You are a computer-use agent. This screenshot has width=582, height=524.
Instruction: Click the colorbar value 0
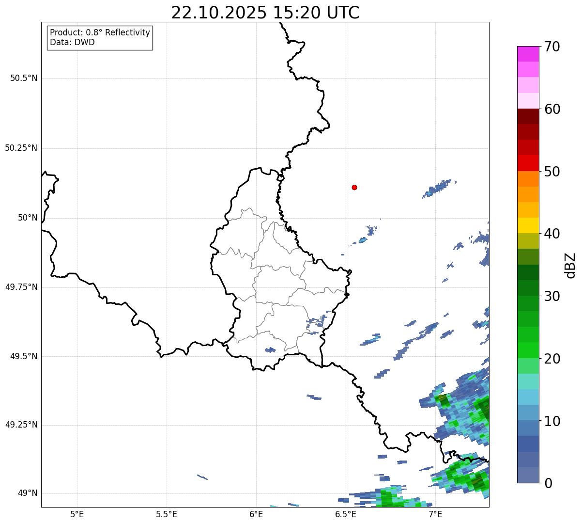pos(548,483)
